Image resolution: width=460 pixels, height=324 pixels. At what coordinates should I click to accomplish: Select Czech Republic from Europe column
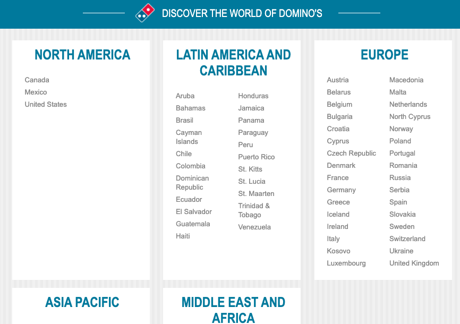[351, 153]
